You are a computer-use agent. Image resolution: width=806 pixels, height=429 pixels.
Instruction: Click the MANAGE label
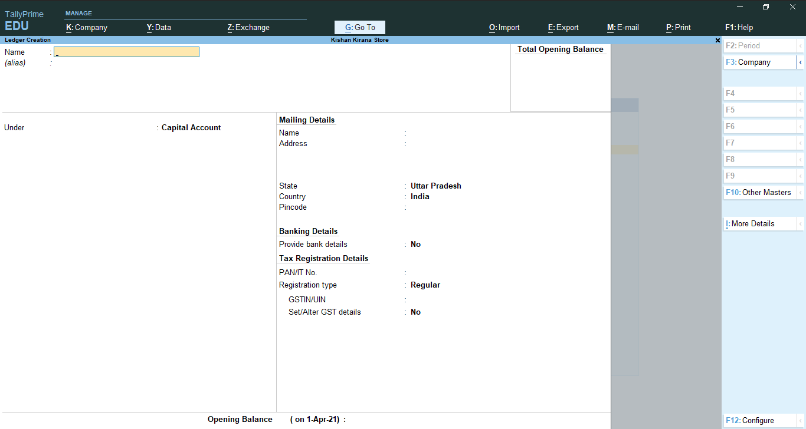coord(78,14)
